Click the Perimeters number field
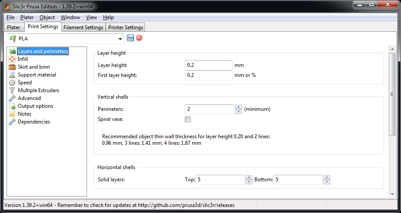Screen dimensions: 401x213 click(210, 109)
